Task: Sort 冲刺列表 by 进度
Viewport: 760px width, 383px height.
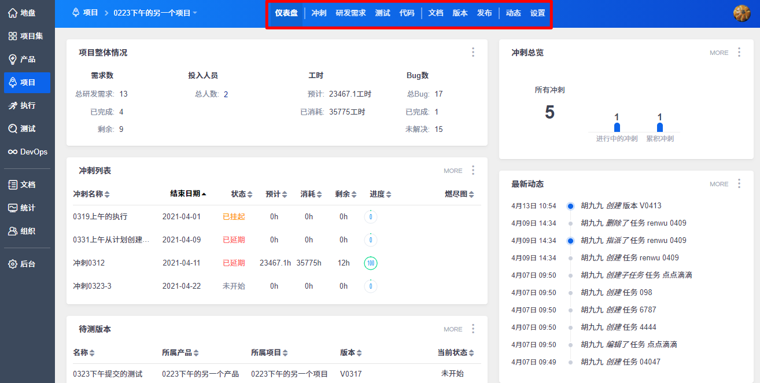Action: (381, 194)
